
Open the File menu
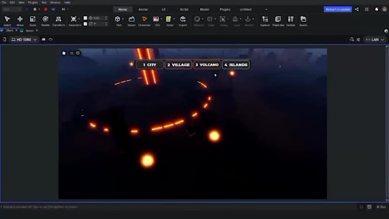coord(4,2)
